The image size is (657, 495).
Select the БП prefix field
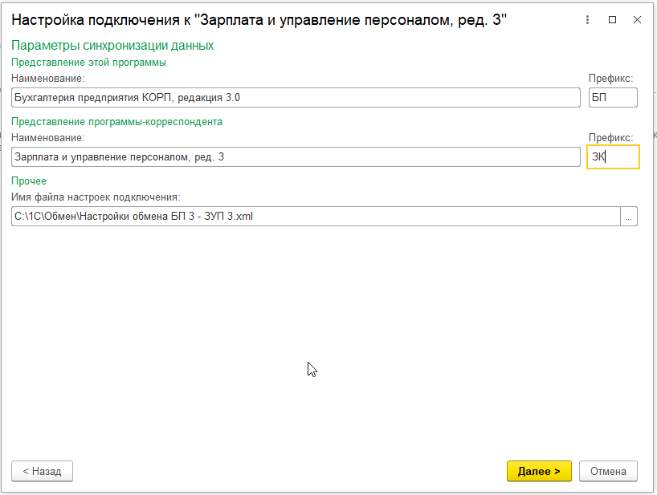(x=613, y=98)
